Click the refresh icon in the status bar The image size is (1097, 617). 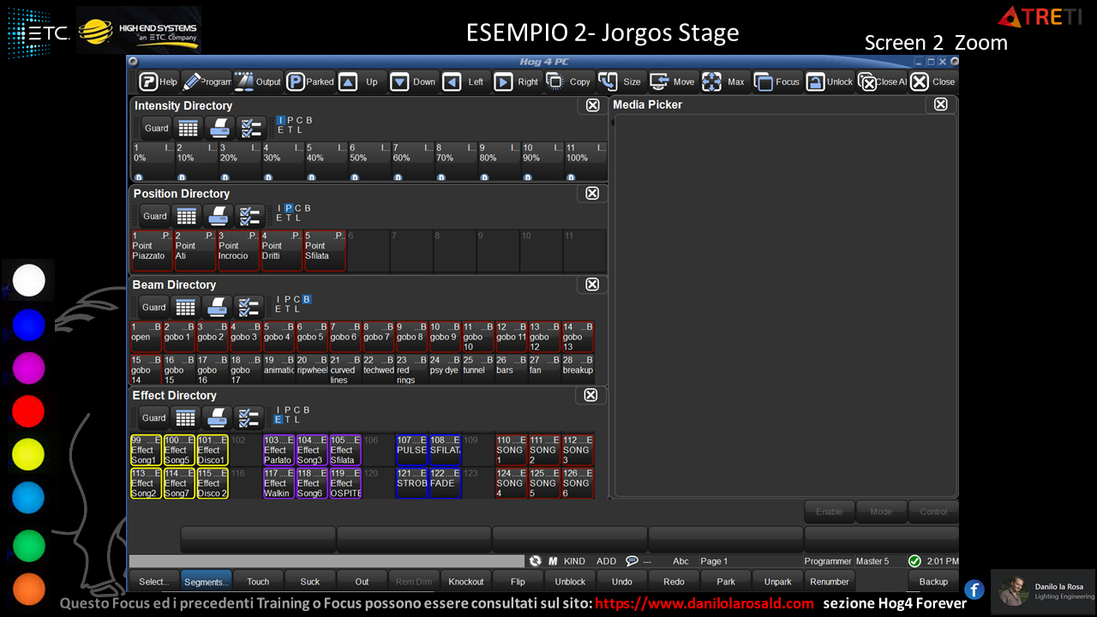click(536, 561)
